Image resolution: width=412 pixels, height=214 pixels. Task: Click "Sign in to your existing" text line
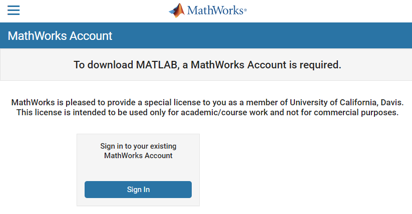(138, 146)
